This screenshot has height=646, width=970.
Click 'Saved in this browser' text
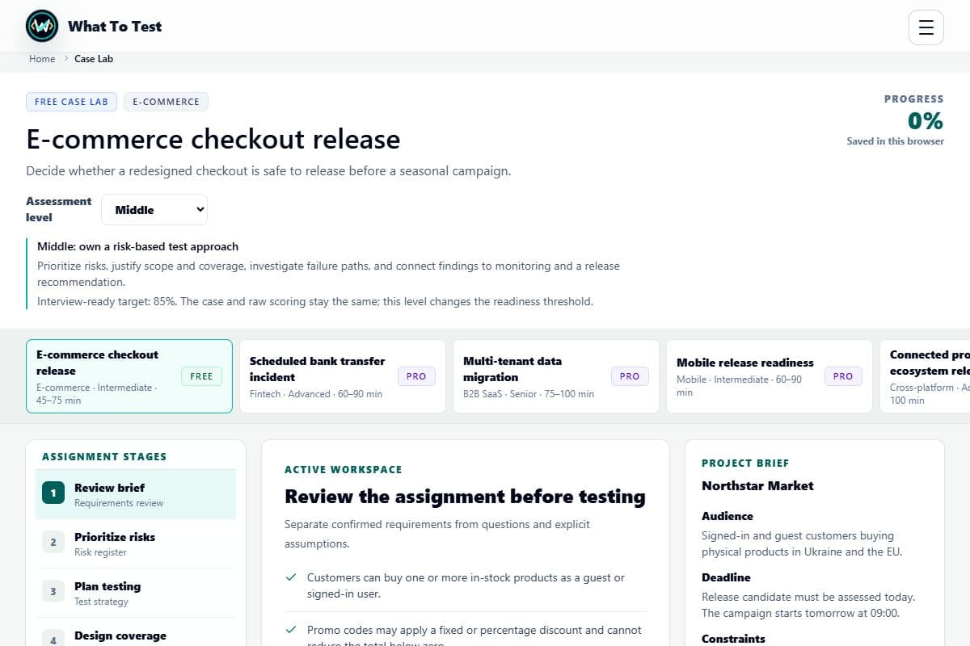click(895, 141)
